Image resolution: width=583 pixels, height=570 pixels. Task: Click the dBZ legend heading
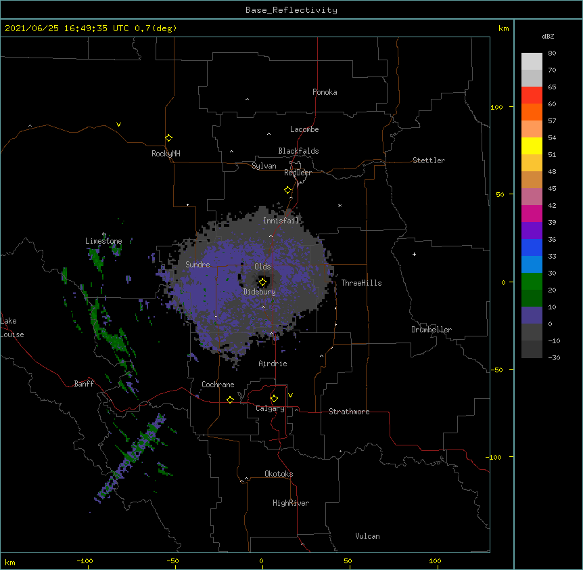548,37
